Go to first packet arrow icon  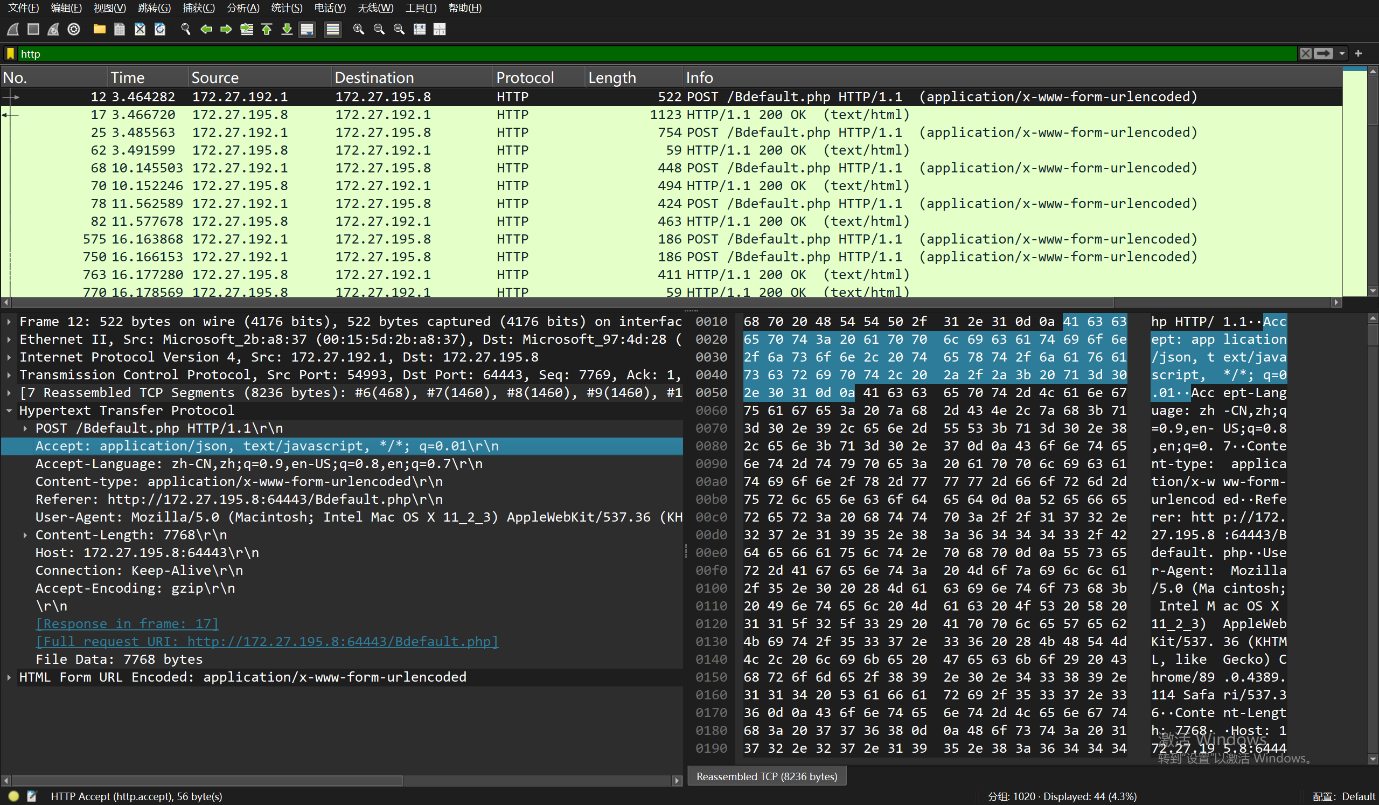(x=267, y=30)
